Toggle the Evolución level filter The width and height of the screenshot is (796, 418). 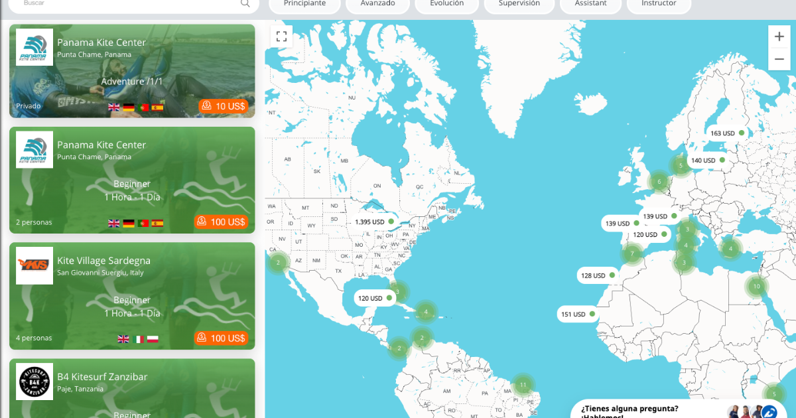tap(446, 4)
